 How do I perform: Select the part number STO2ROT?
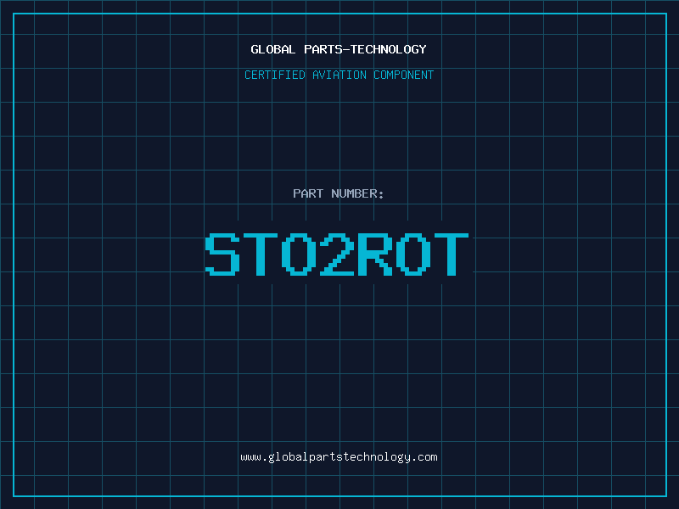pyautogui.click(x=337, y=255)
